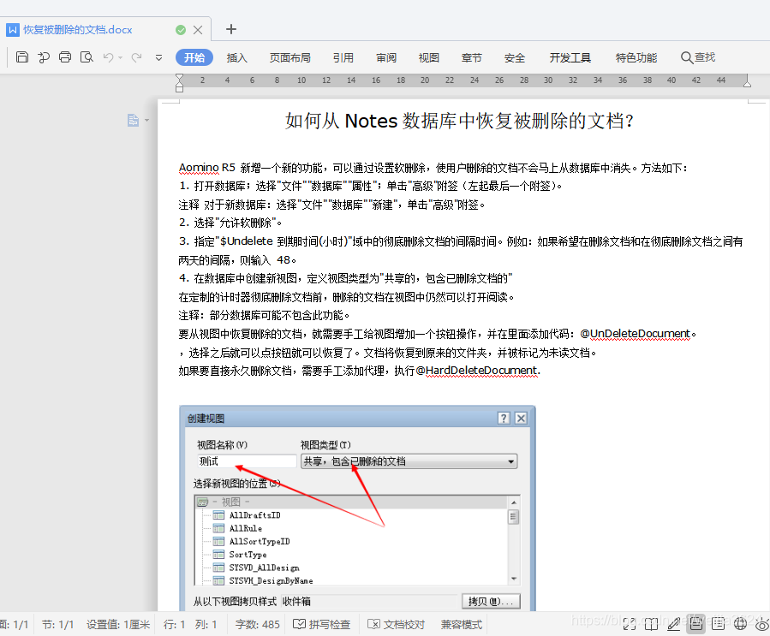Click the 查找 search magnifier
The width and height of the screenshot is (770, 636).
[698, 57]
